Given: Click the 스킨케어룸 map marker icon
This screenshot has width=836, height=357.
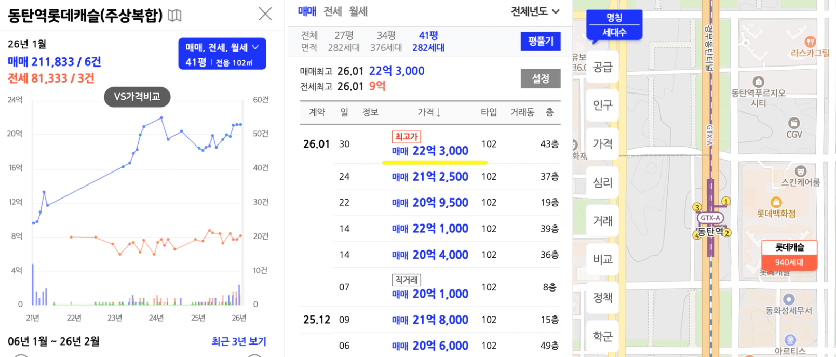Looking at the screenshot, I should (800, 171).
